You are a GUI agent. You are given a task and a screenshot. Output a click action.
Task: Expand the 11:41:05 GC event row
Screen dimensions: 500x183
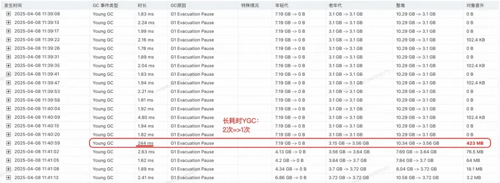9,160
